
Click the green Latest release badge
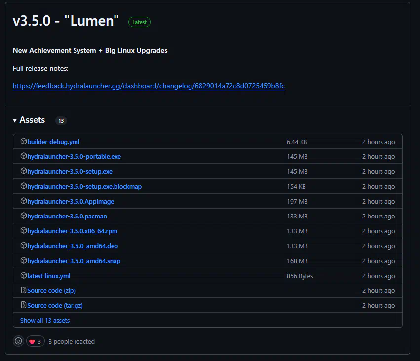coord(139,22)
